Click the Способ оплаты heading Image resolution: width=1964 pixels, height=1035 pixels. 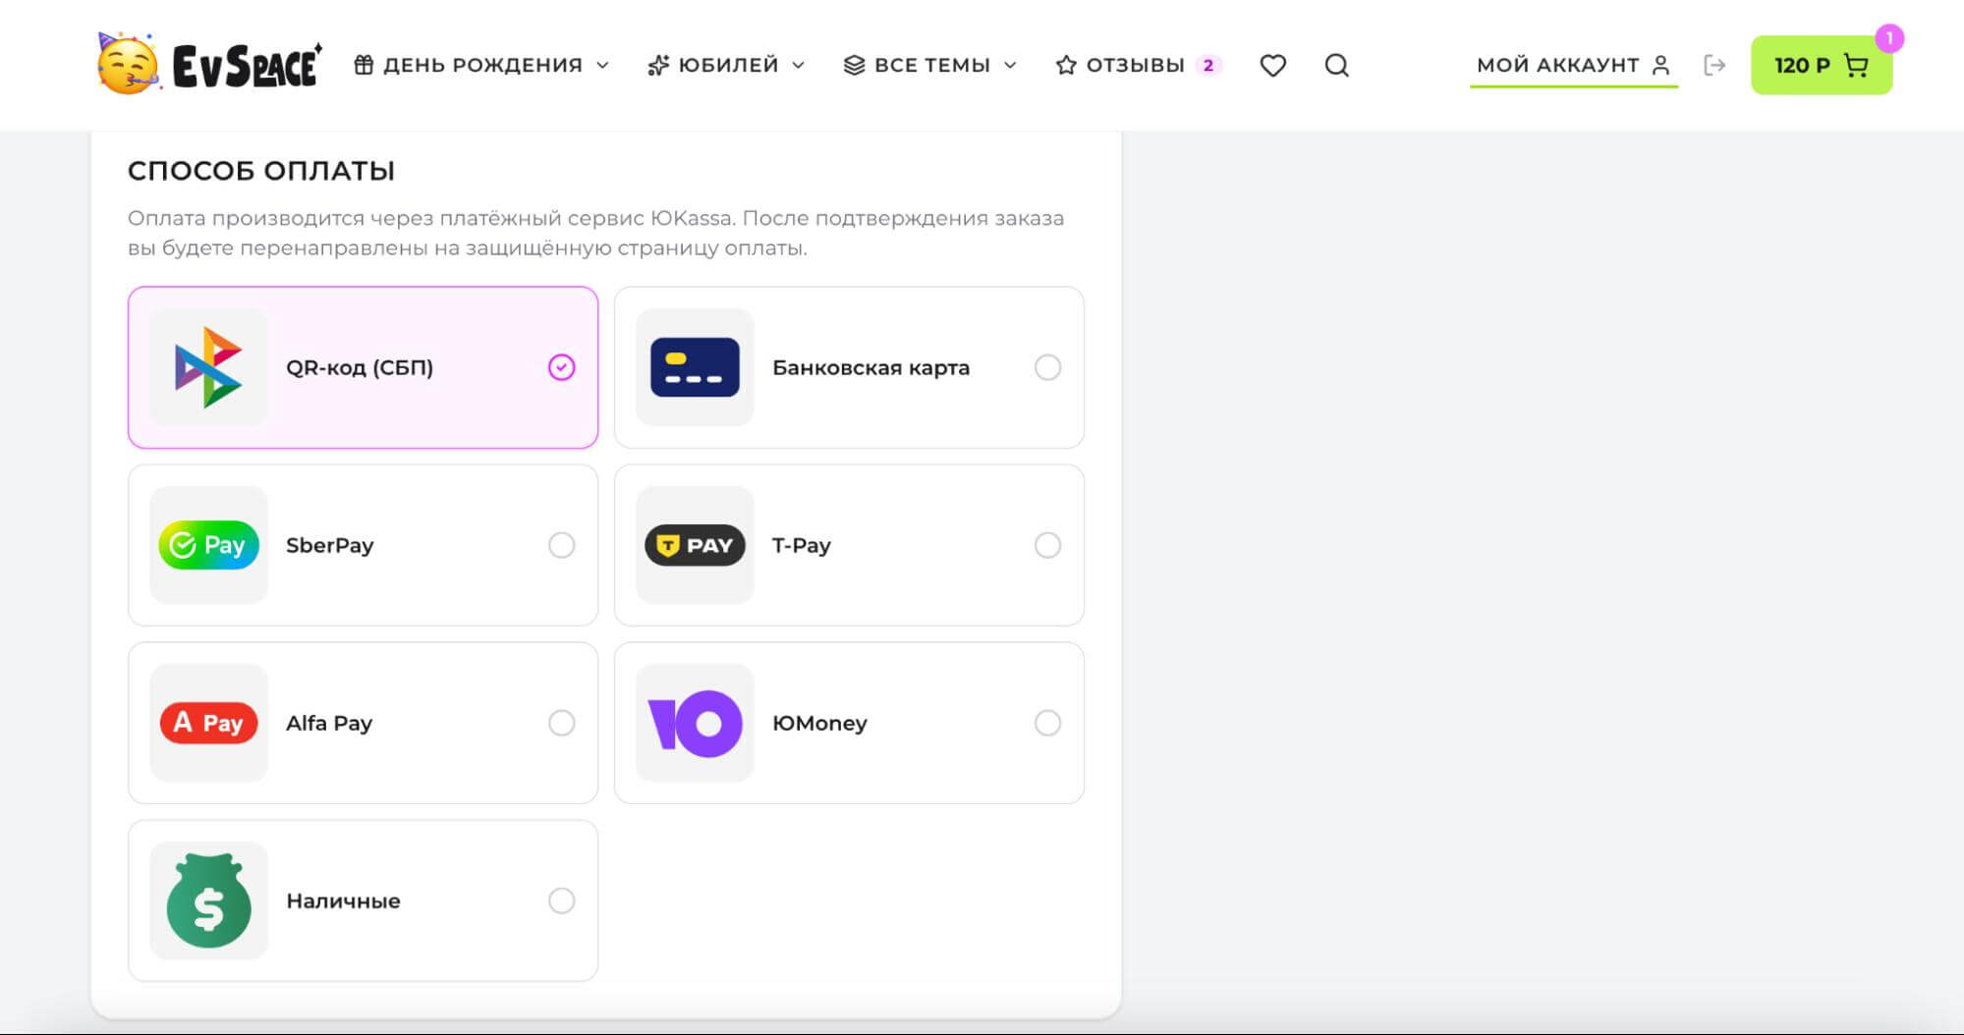coord(261,171)
